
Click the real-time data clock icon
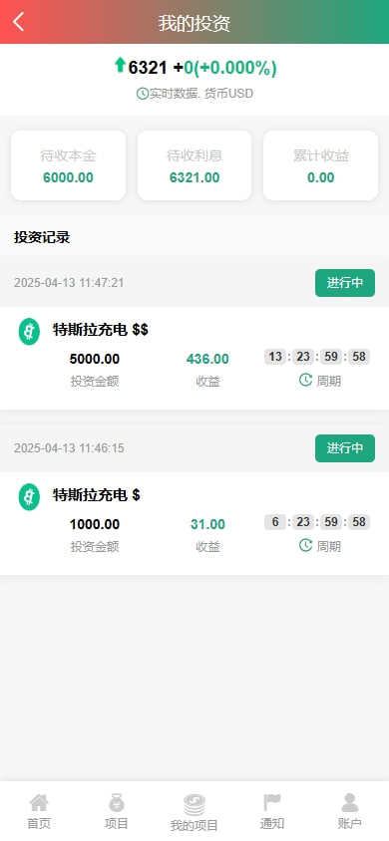click(143, 94)
